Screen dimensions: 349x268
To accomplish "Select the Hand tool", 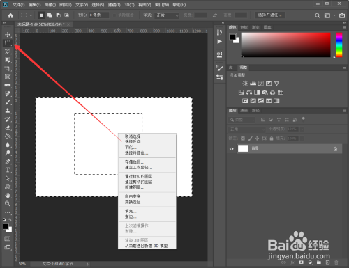I will click(8, 196).
